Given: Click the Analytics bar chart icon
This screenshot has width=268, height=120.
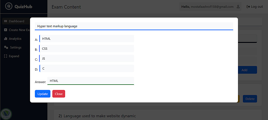Looking at the screenshot, I should (6, 39).
